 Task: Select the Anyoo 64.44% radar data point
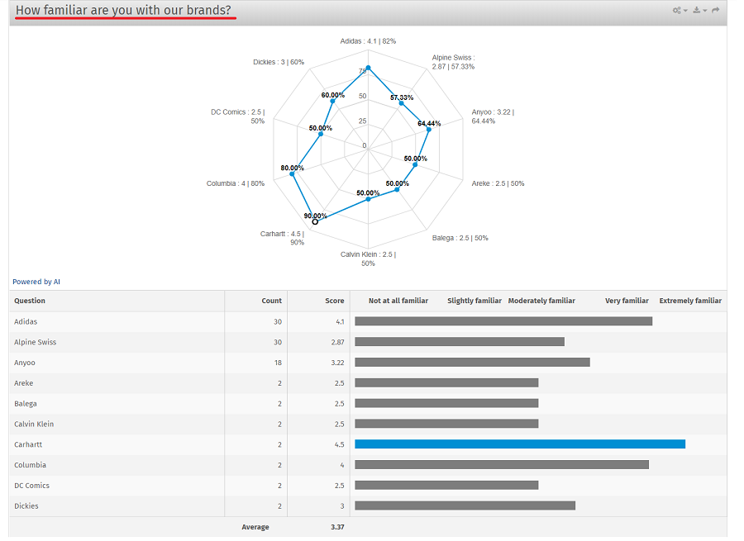[x=429, y=129]
